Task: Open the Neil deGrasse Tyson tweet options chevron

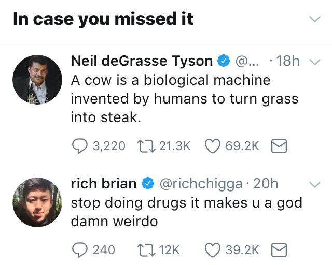Action: 314,62
